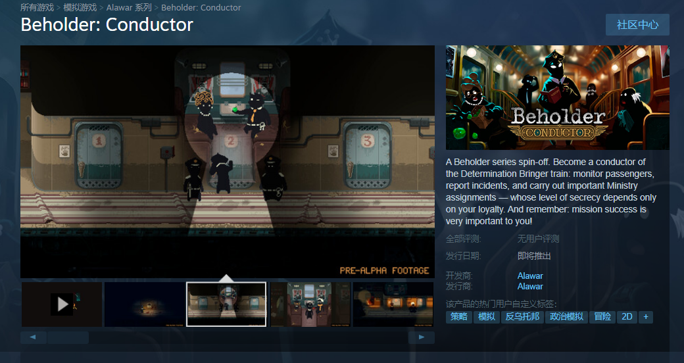
Task: Open the Alawar 系列 breadcrumb link
Action: (x=129, y=7)
